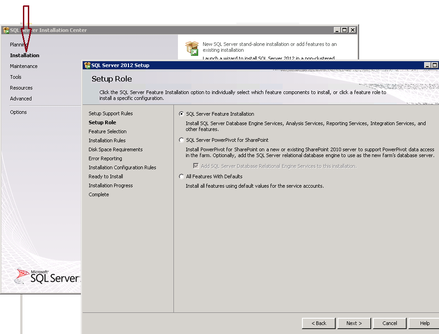
Task: Click Error Reporting step
Action: click(105, 158)
